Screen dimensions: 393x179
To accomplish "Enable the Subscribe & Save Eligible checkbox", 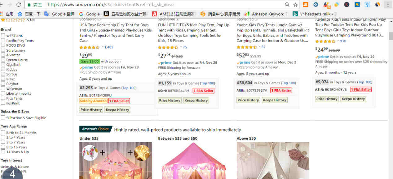I will click(x=3, y=117).
